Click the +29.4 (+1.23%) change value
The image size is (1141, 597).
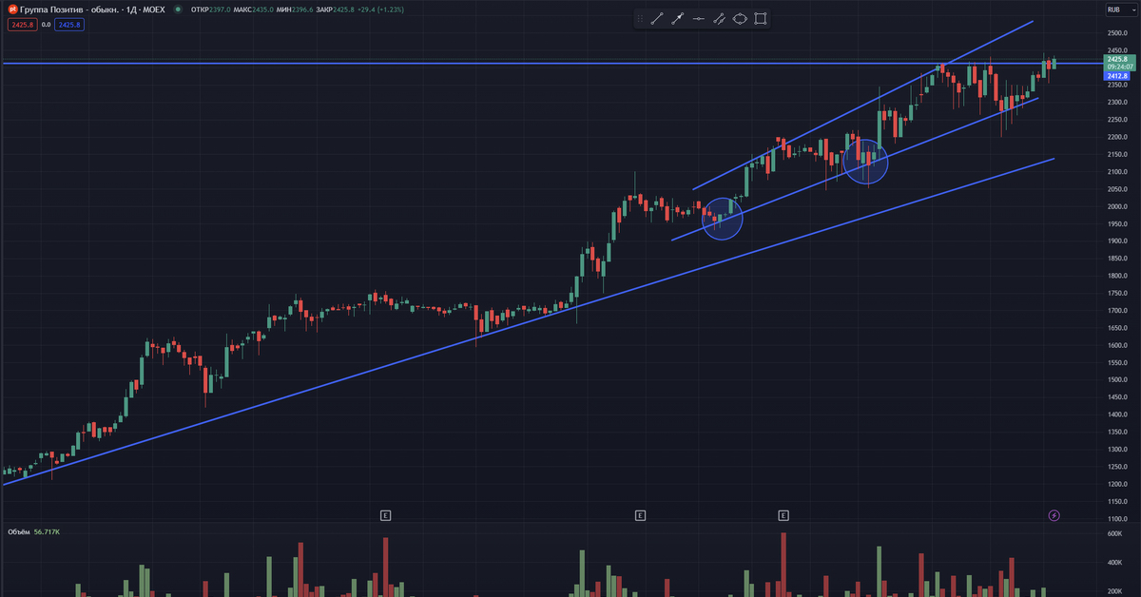(381, 10)
